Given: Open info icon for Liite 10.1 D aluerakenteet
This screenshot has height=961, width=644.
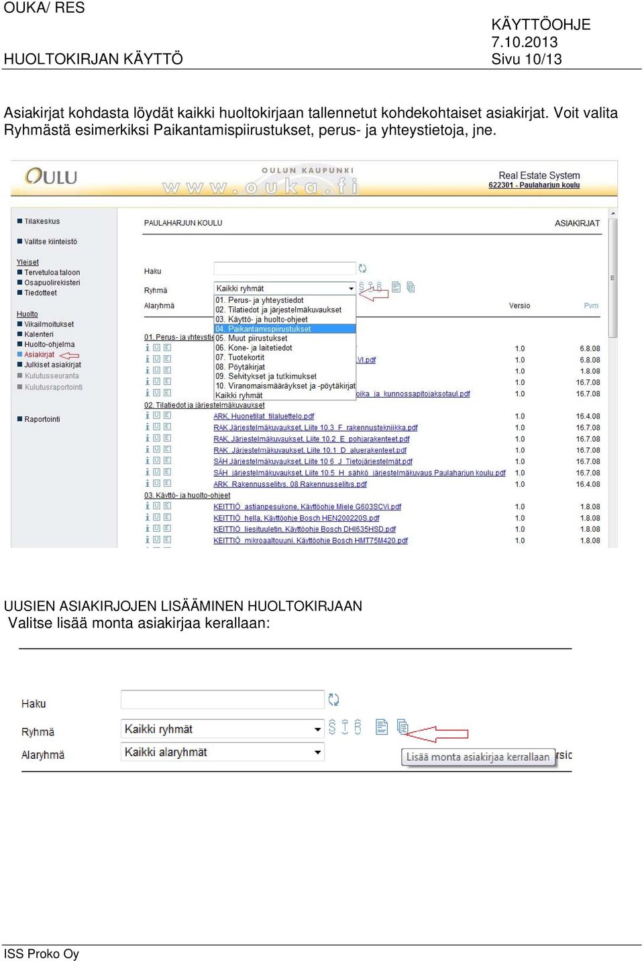Looking at the screenshot, I should pos(148,450).
